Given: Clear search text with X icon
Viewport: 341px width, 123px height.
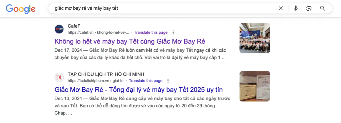Looking at the screenshot, I should click(x=281, y=8).
